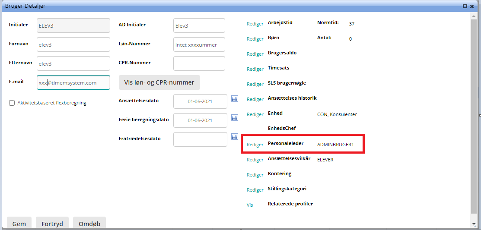
Task: Open Rediger for Personaleleder
Action: pyautogui.click(x=255, y=145)
